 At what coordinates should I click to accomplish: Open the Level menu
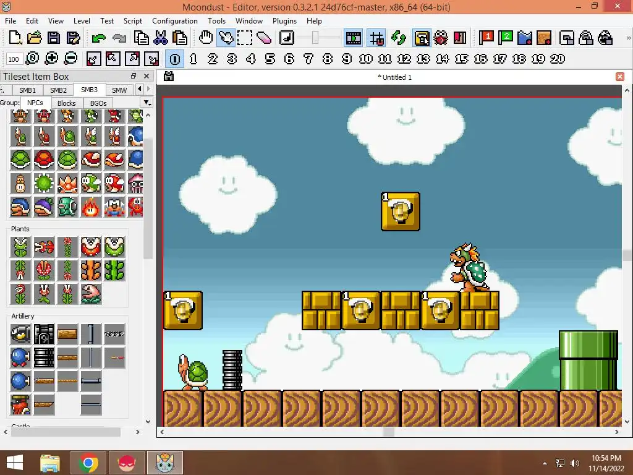[x=82, y=20]
